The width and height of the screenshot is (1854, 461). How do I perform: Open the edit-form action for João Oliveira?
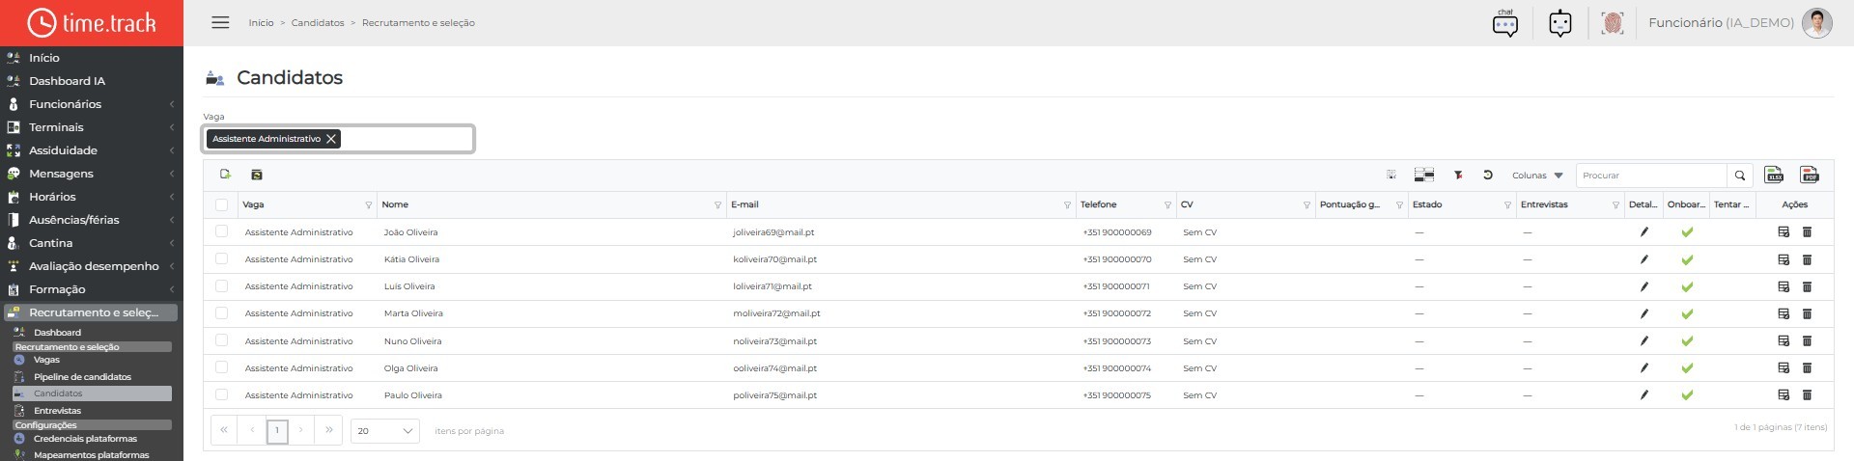click(1784, 232)
